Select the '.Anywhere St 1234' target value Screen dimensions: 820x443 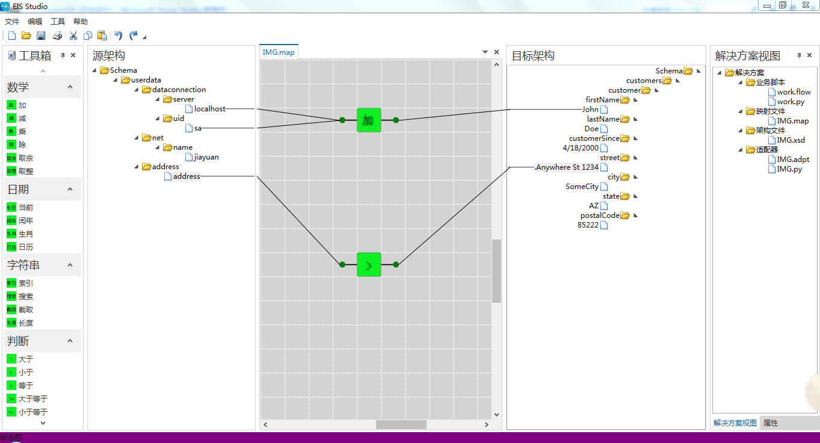click(567, 167)
